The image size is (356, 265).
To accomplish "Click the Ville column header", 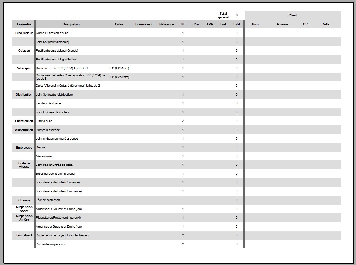I will click(326, 24).
